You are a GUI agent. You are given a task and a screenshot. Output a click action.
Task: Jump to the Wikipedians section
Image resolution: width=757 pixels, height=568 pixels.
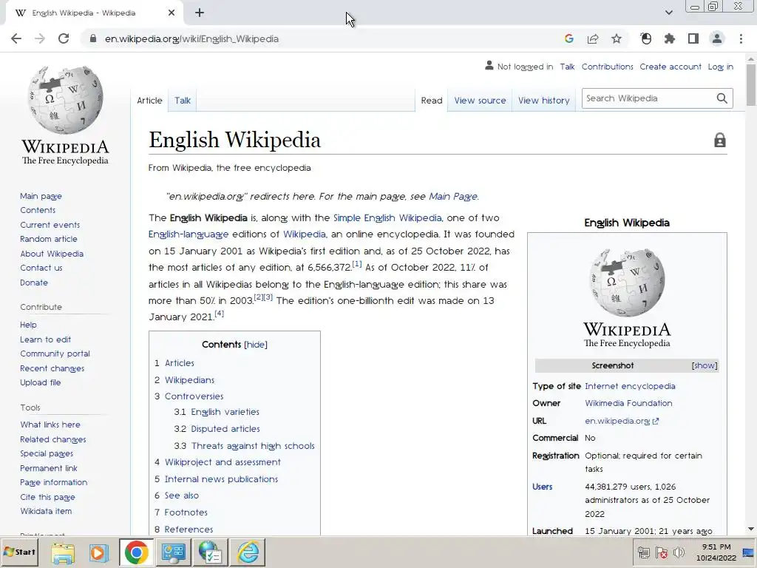pyautogui.click(x=190, y=379)
